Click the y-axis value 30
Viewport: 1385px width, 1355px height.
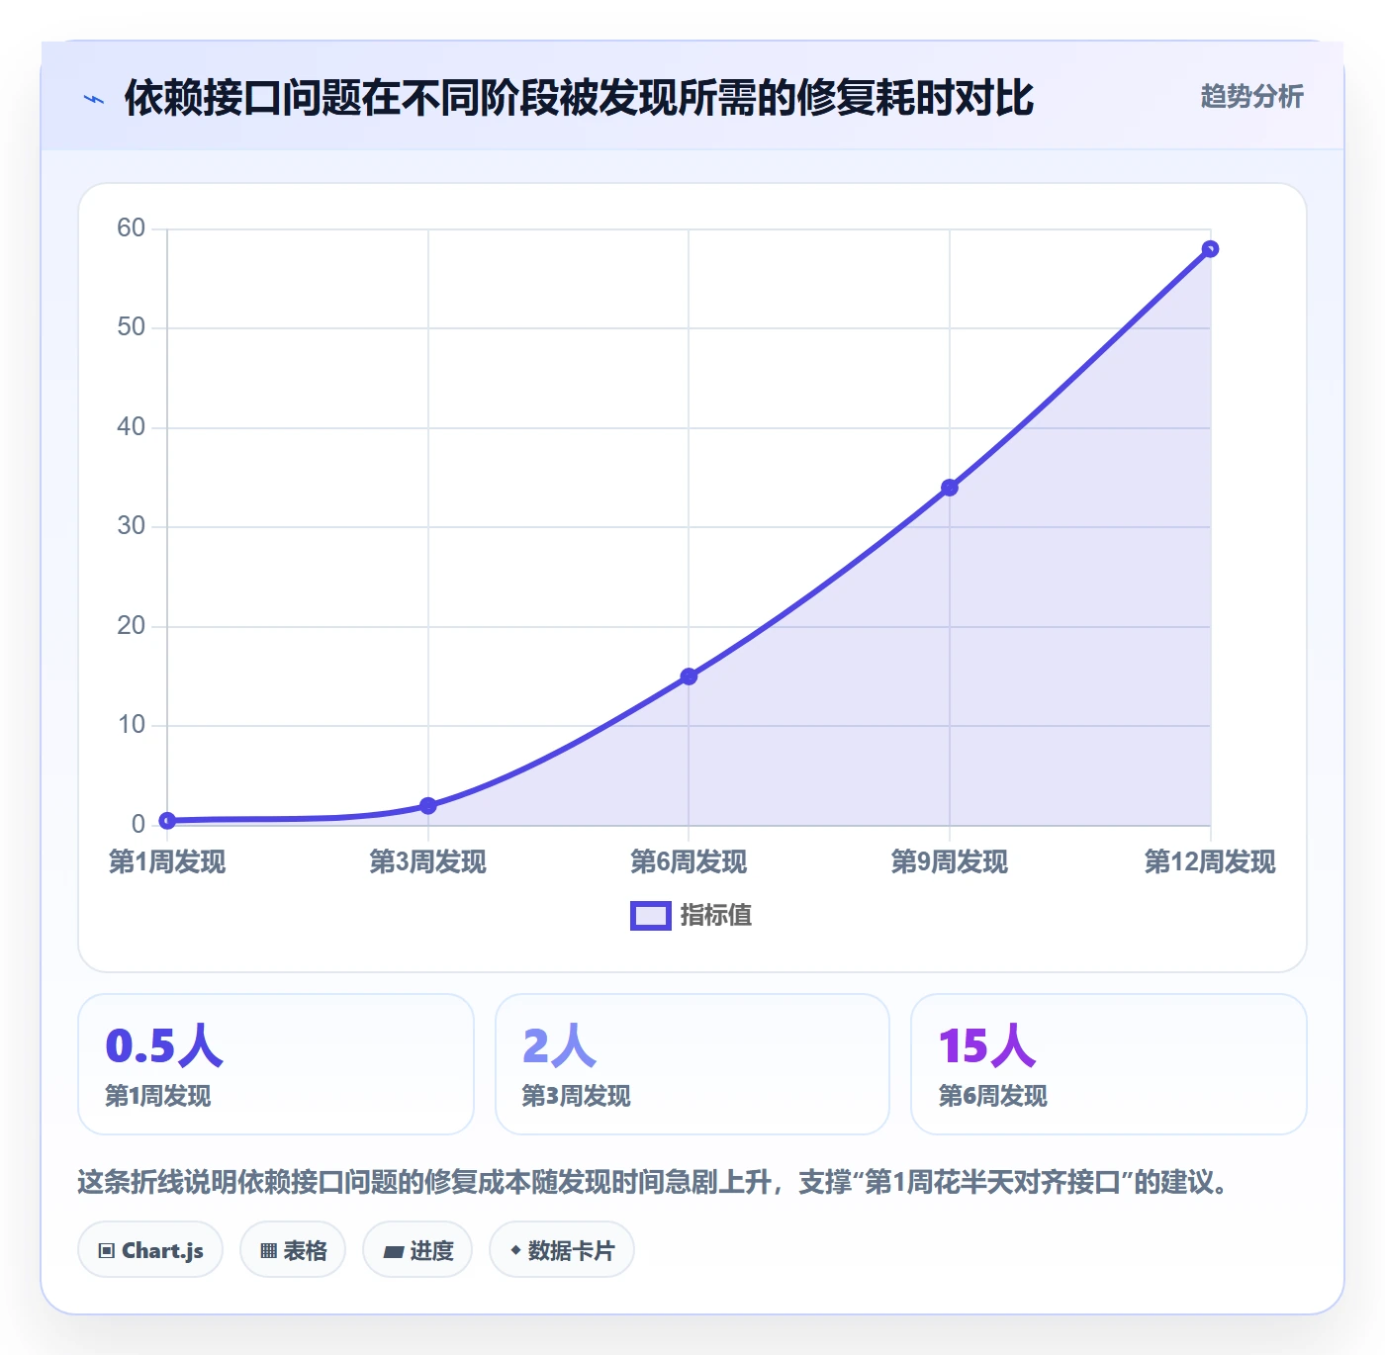click(131, 526)
